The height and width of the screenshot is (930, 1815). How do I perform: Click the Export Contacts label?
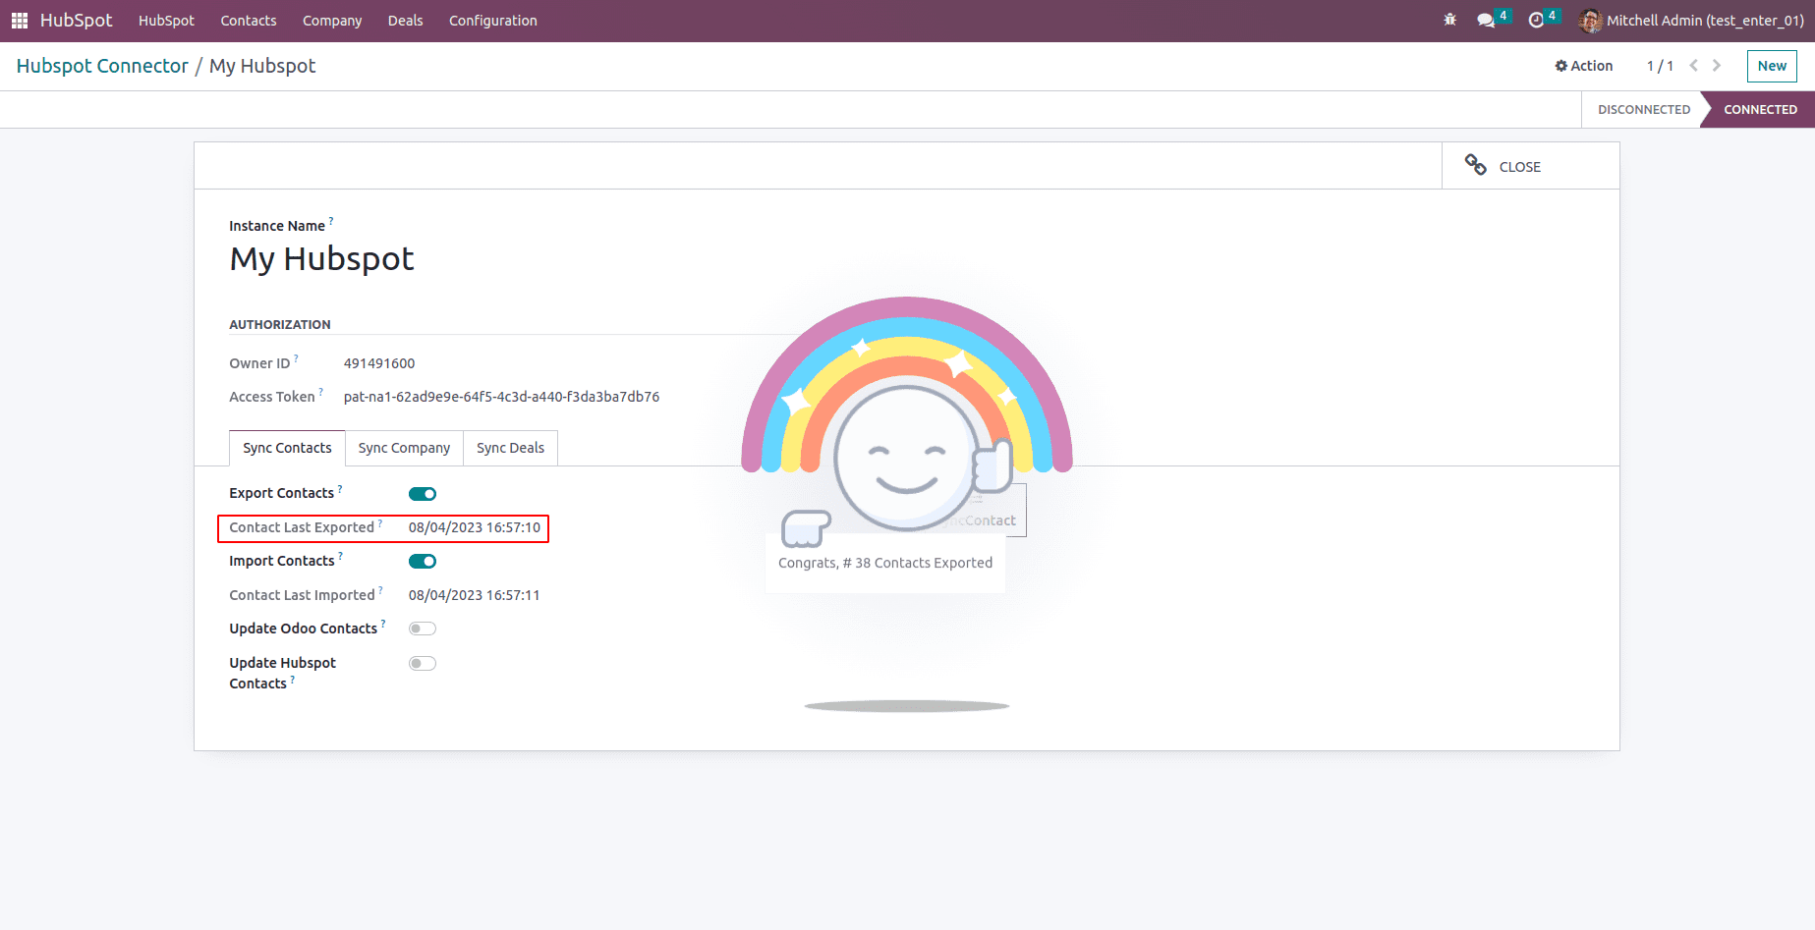[282, 494]
